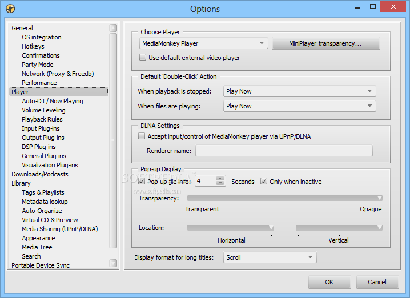Select Volume Leveling options
This screenshot has height=298, width=410.
[x=43, y=110]
